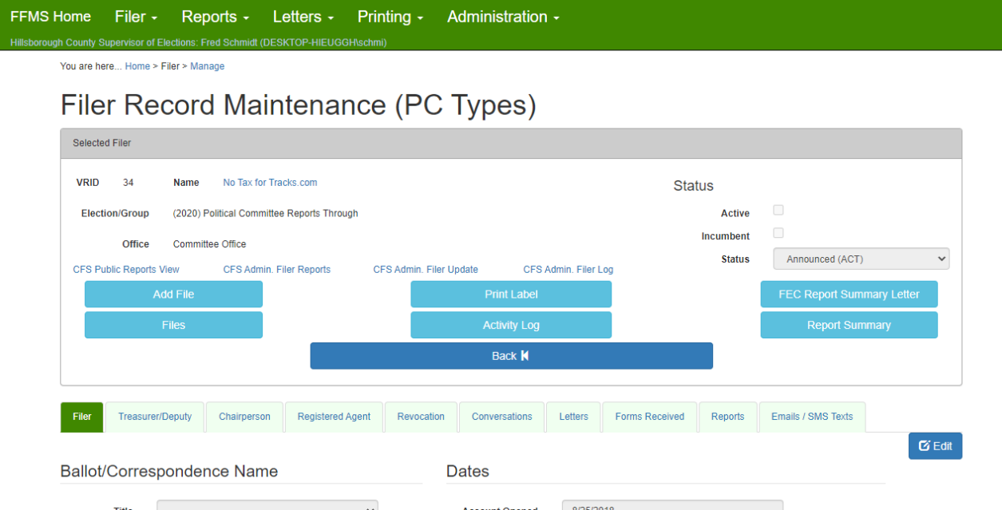Open the Registered Agent tab

click(334, 417)
